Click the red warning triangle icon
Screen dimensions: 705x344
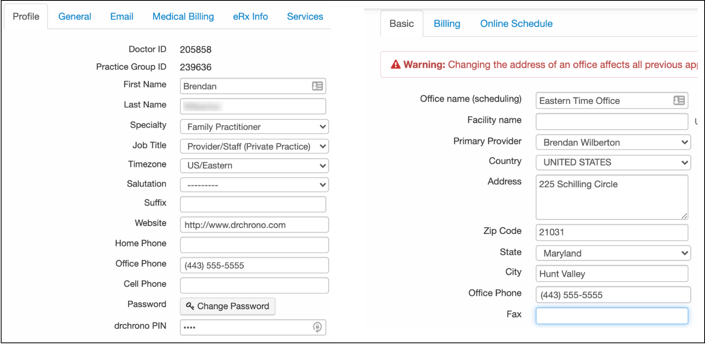[x=396, y=65]
